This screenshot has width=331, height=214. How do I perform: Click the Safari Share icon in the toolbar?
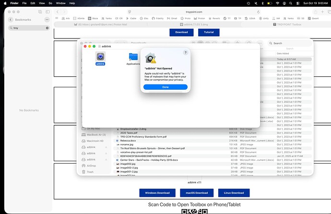(315, 12)
